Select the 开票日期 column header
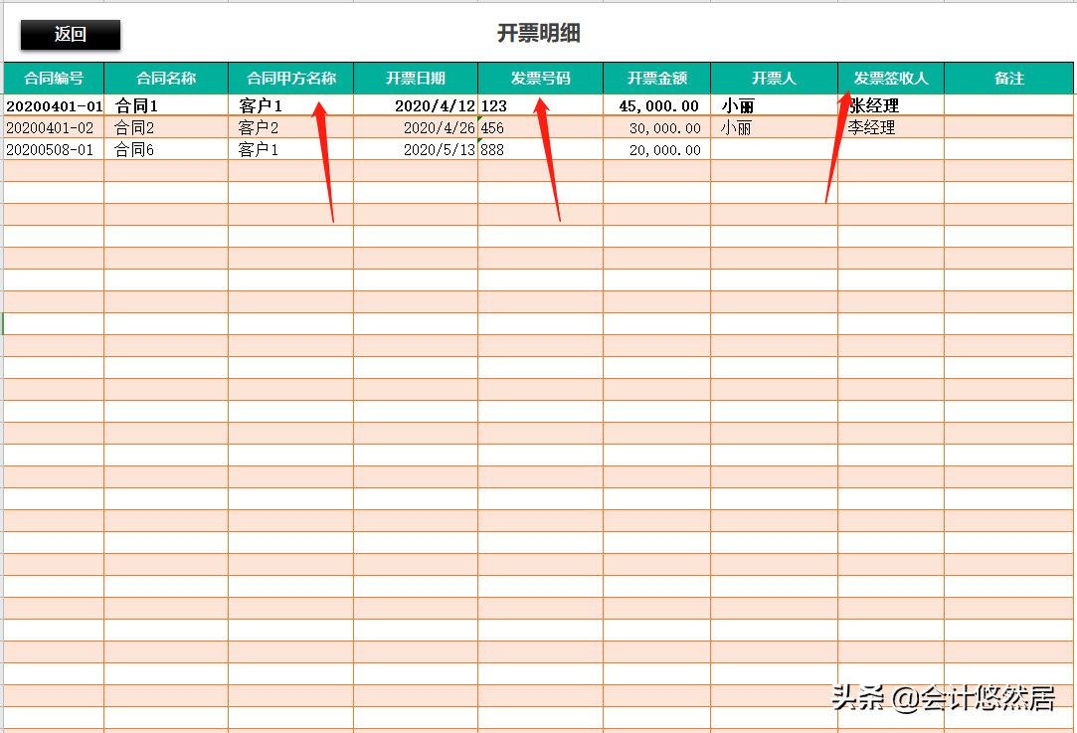Screen dimensions: 1077x733 click(x=416, y=78)
